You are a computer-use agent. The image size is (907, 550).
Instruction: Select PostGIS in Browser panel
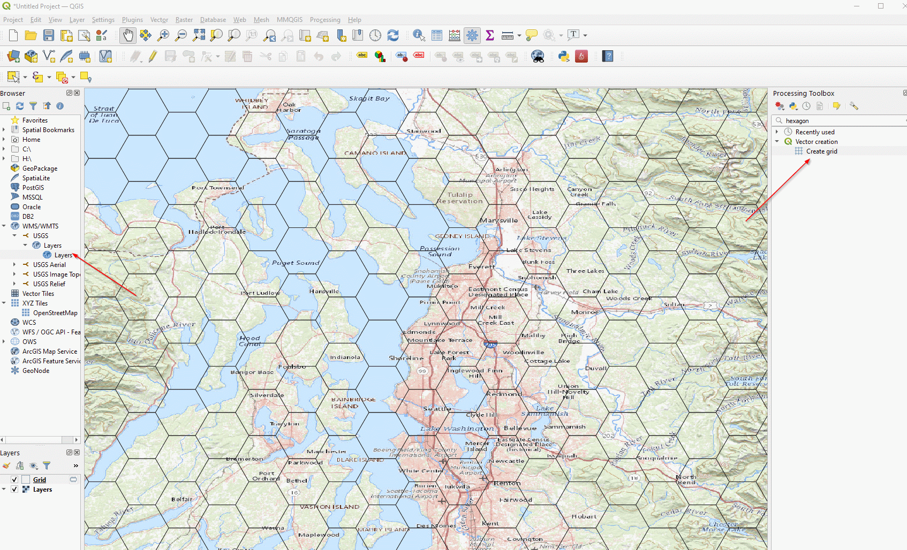pos(33,188)
